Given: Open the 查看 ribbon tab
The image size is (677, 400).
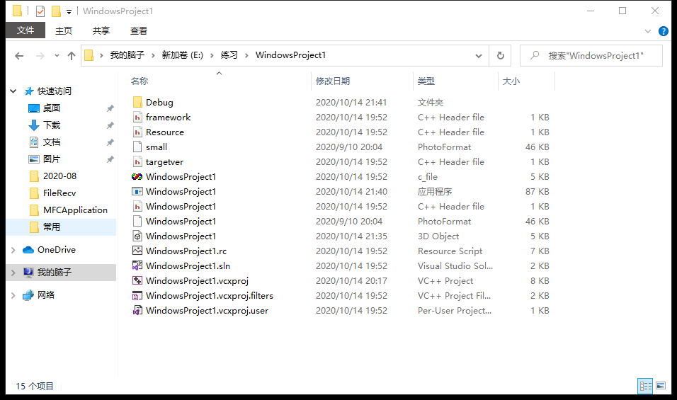Looking at the screenshot, I should point(139,30).
